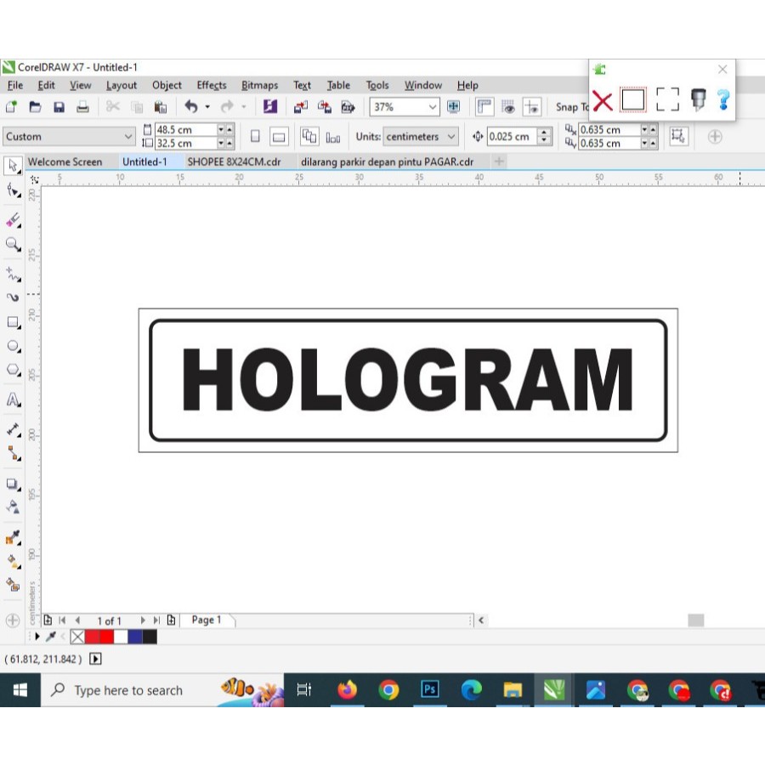
Task: Switch page orientation to landscape
Action: [x=278, y=136]
